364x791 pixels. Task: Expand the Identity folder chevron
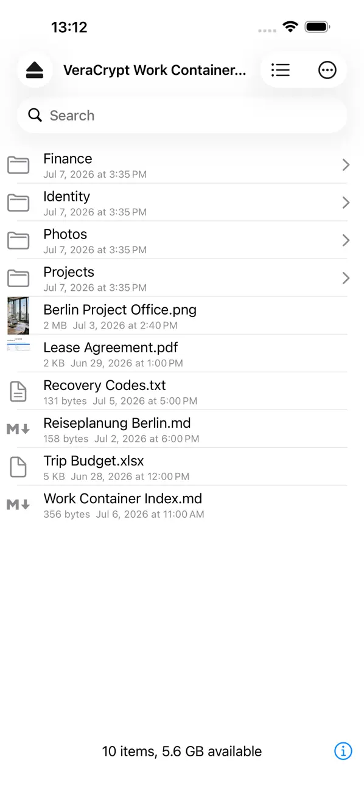pyautogui.click(x=346, y=203)
